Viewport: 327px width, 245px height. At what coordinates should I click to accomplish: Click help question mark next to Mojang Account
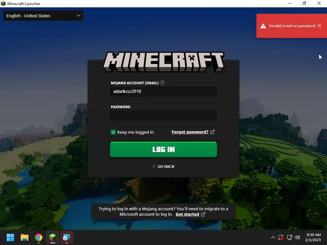pyautogui.click(x=162, y=83)
